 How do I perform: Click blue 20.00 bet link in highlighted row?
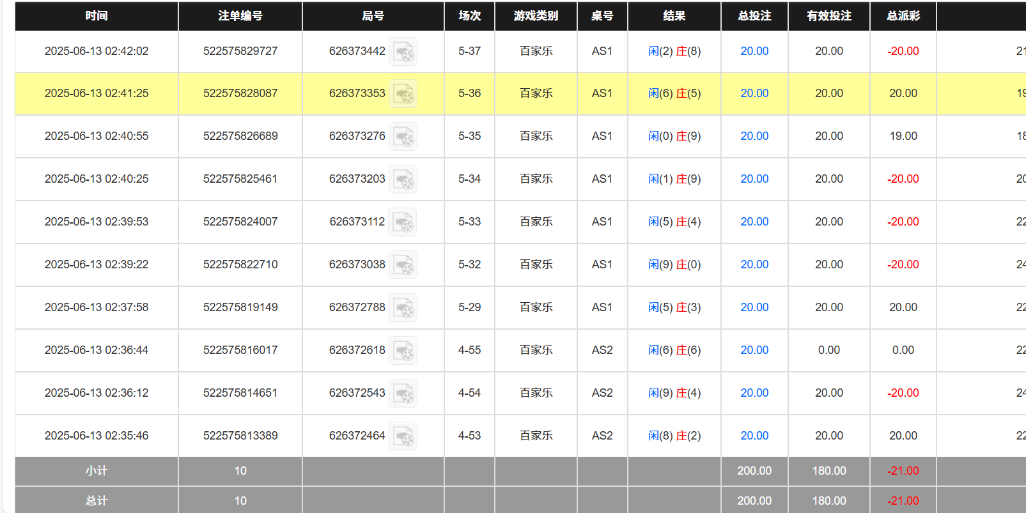pyautogui.click(x=754, y=93)
